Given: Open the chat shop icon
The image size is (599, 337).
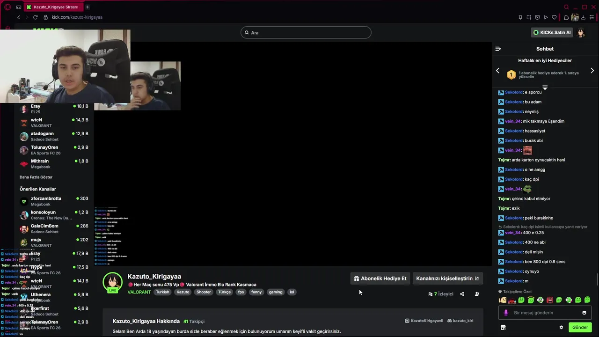Looking at the screenshot, I should [503, 327].
